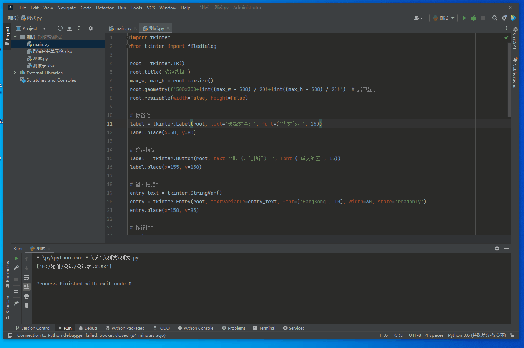The image size is (524, 348).
Task: Run the 测试 configuration with green play button
Action: click(x=464, y=18)
